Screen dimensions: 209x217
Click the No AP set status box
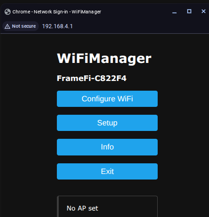(107, 206)
